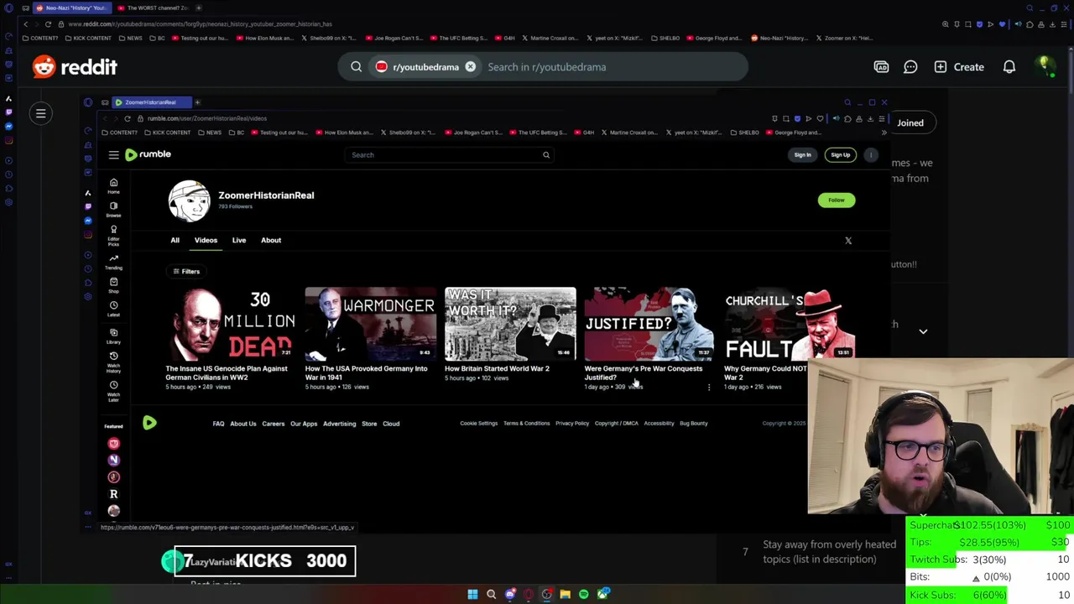Open File Explorer from taskbar
Image resolution: width=1074 pixels, height=604 pixels.
point(566,594)
